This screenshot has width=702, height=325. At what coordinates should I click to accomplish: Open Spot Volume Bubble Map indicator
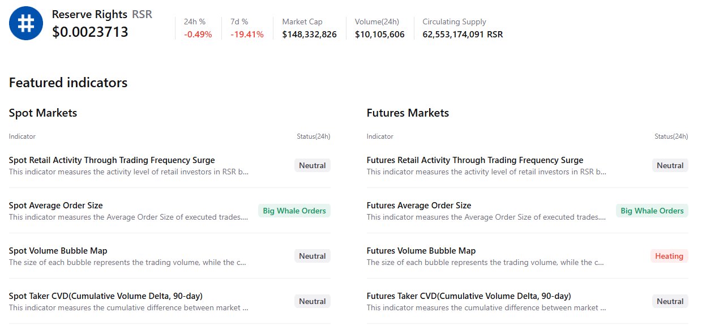tap(58, 251)
